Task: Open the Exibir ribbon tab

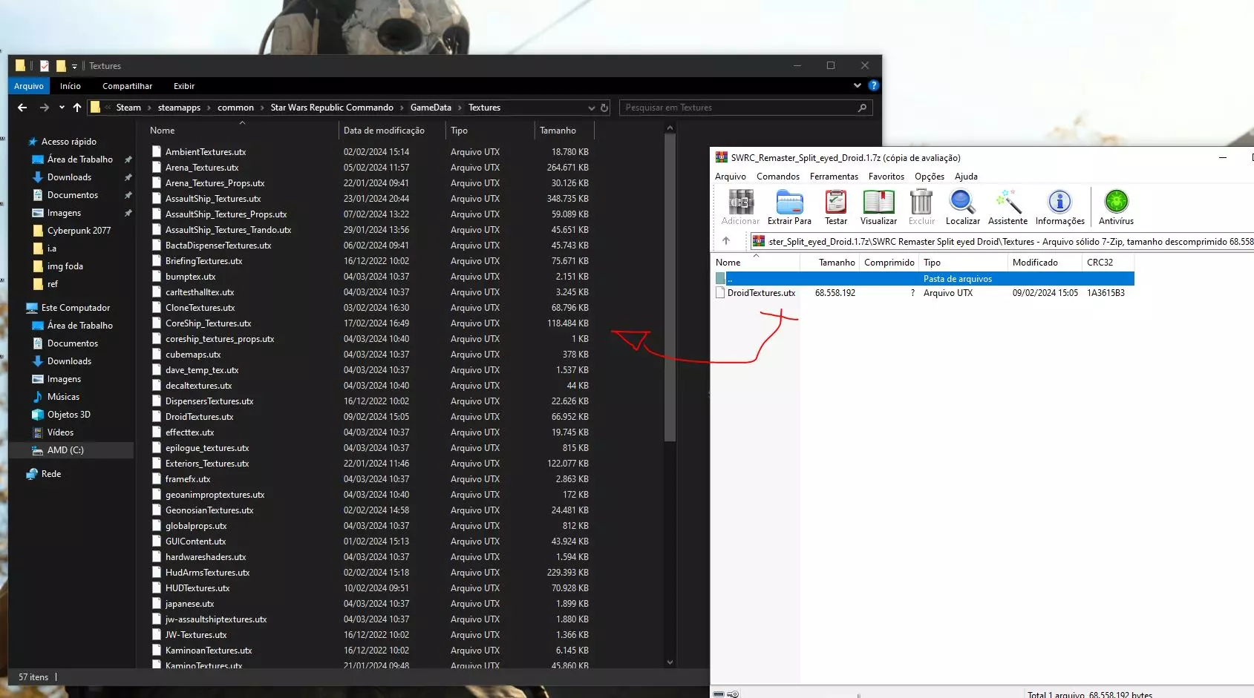Action: 184,86
